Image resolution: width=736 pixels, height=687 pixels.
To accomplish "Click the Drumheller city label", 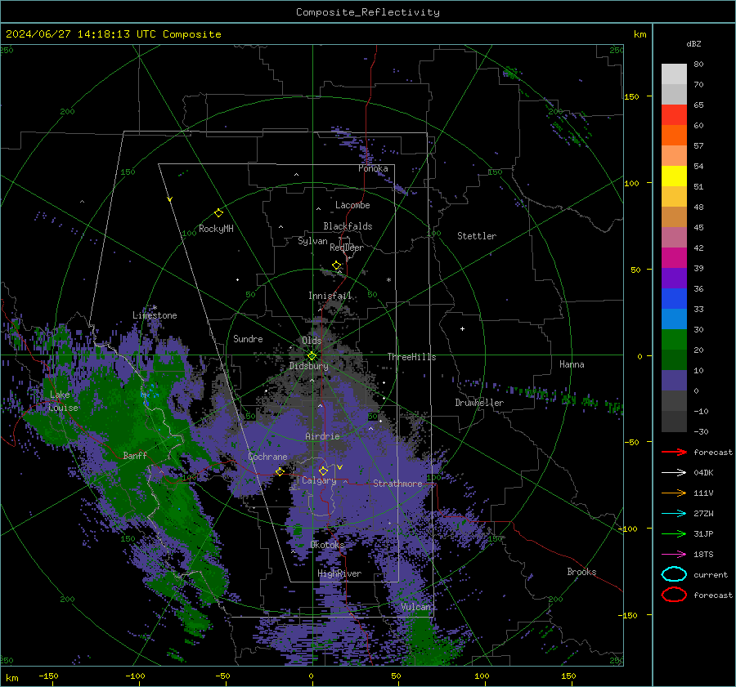I will (479, 403).
